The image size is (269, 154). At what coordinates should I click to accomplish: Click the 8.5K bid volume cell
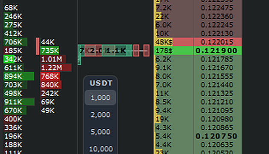coord(174,102)
